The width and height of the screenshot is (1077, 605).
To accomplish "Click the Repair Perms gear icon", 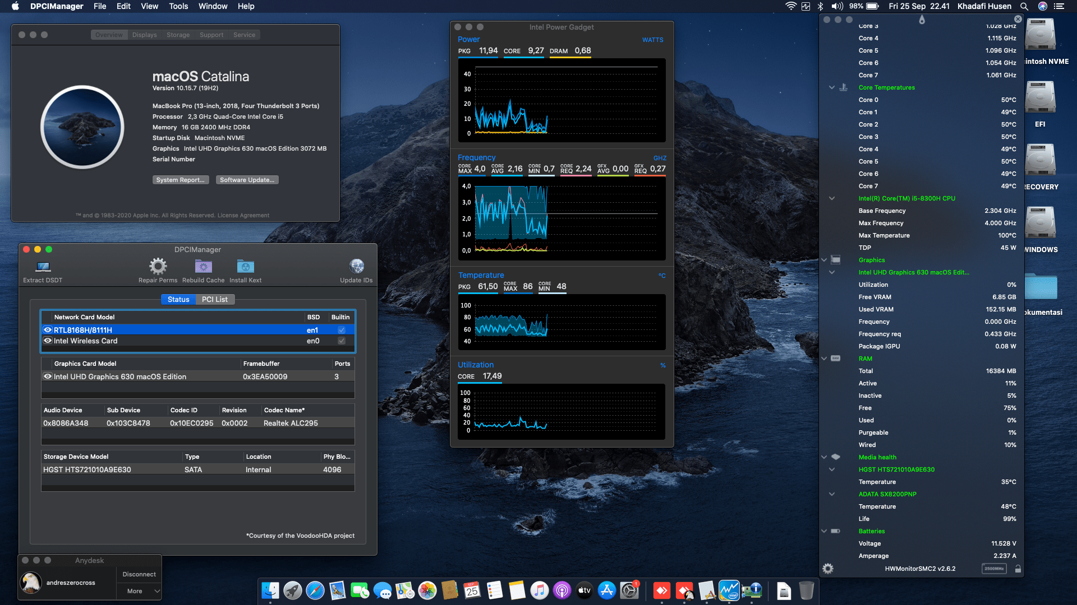I will (158, 267).
